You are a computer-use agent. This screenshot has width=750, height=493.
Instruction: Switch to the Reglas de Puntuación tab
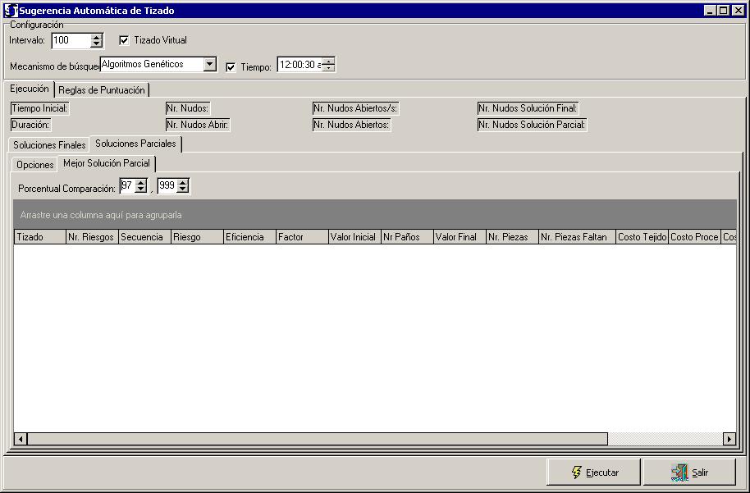pyautogui.click(x=102, y=90)
